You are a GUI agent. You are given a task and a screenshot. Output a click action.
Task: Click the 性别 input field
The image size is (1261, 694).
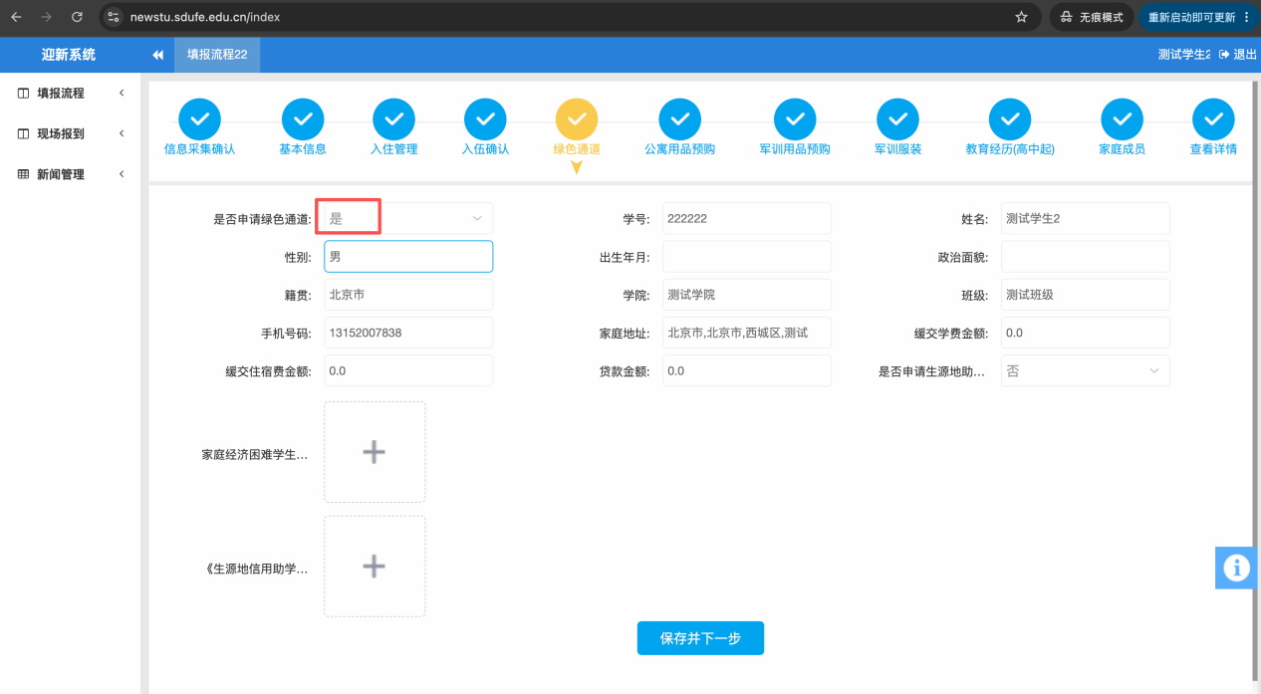tap(408, 256)
